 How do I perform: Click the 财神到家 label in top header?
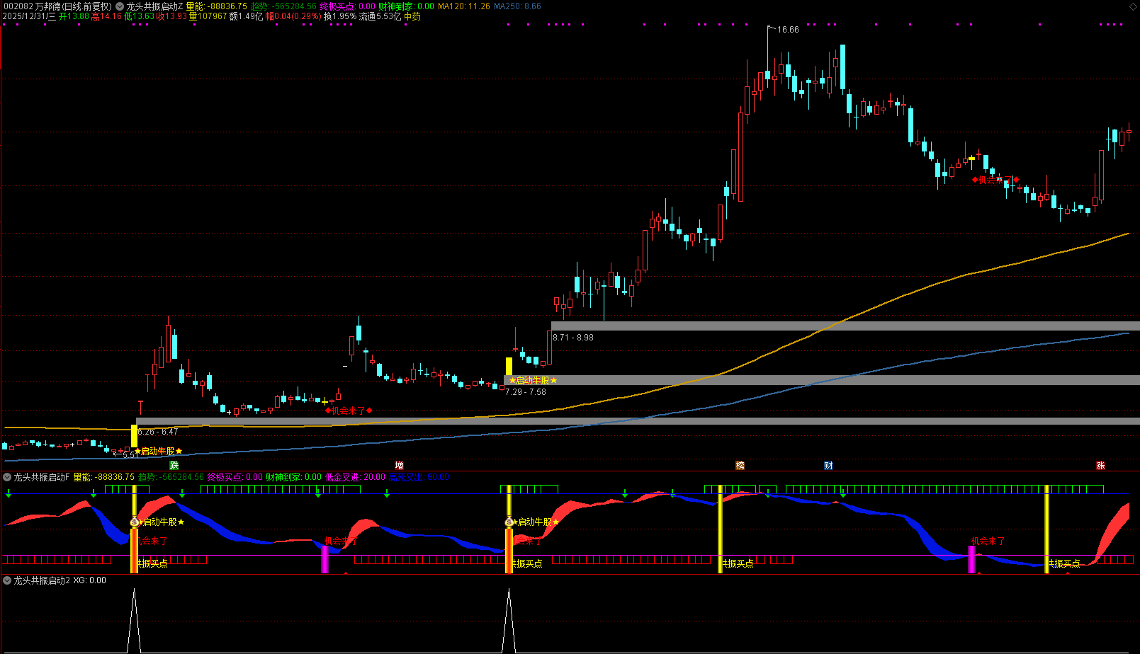(x=397, y=6)
